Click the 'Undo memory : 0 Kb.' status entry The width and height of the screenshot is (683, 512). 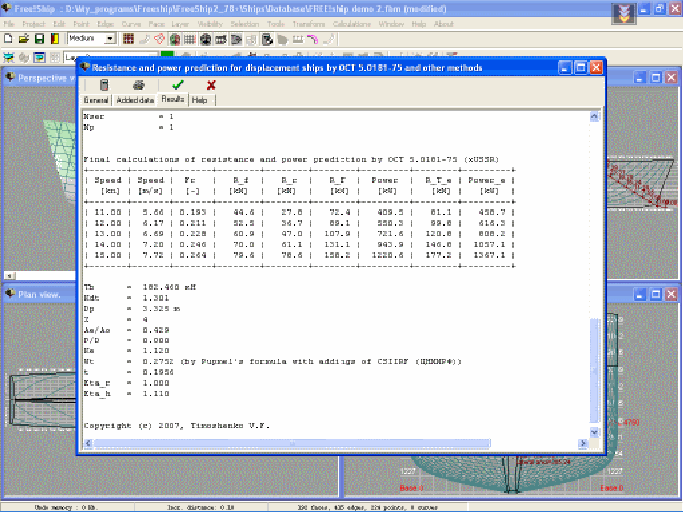click(66, 507)
